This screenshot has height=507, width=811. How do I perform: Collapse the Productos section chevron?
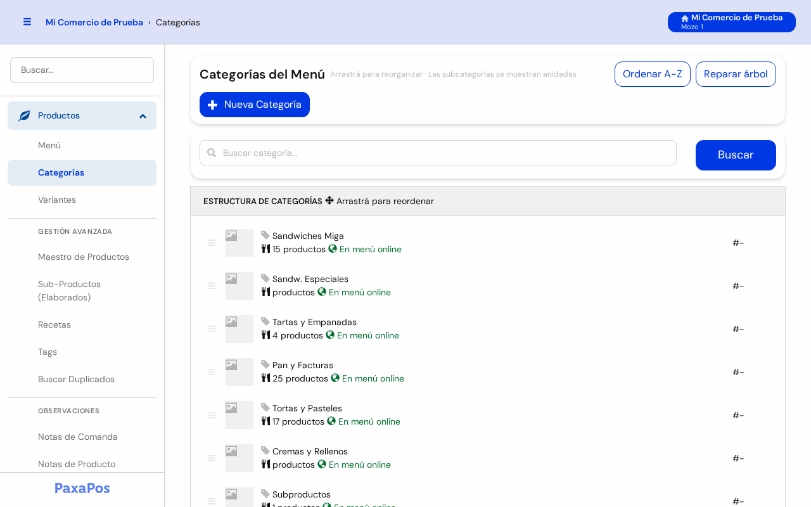(x=143, y=116)
